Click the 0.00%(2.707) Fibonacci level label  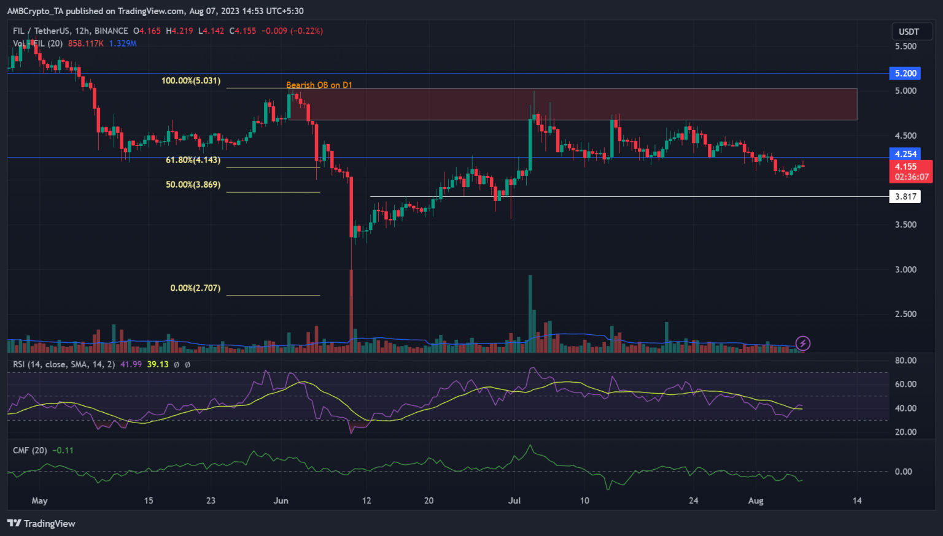195,288
